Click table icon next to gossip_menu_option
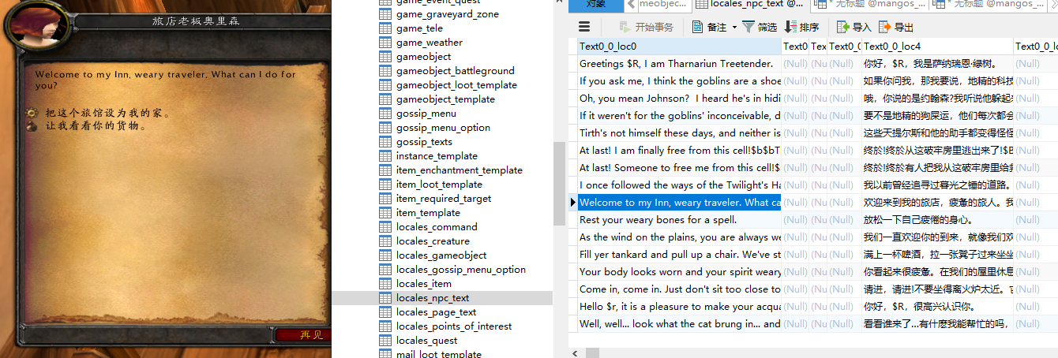 point(385,128)
